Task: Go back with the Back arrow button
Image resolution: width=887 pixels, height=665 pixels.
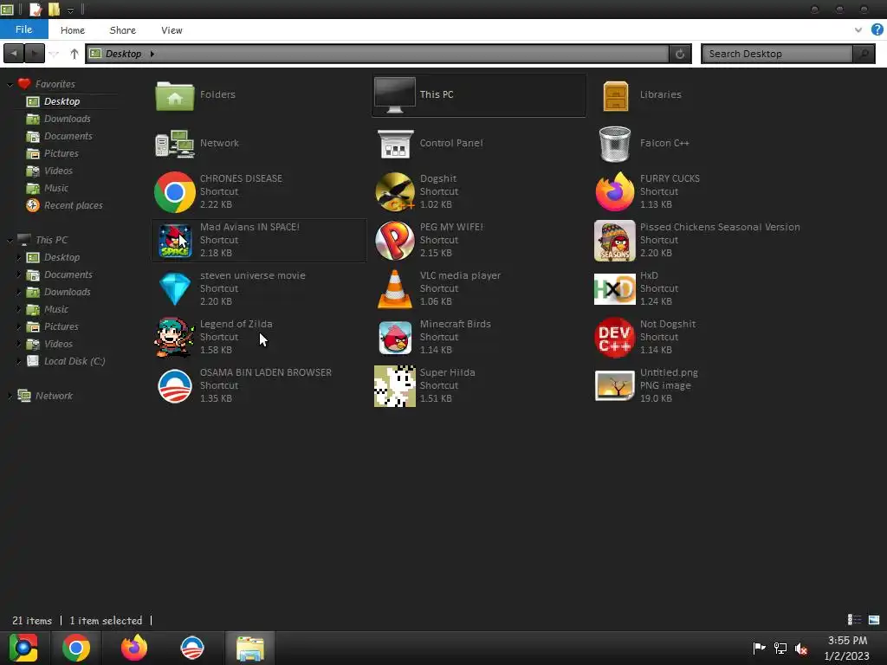Action: (14, 54)
